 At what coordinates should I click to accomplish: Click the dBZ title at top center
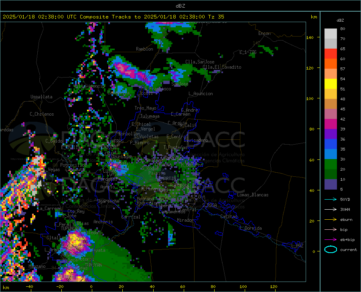pos(180,6)
